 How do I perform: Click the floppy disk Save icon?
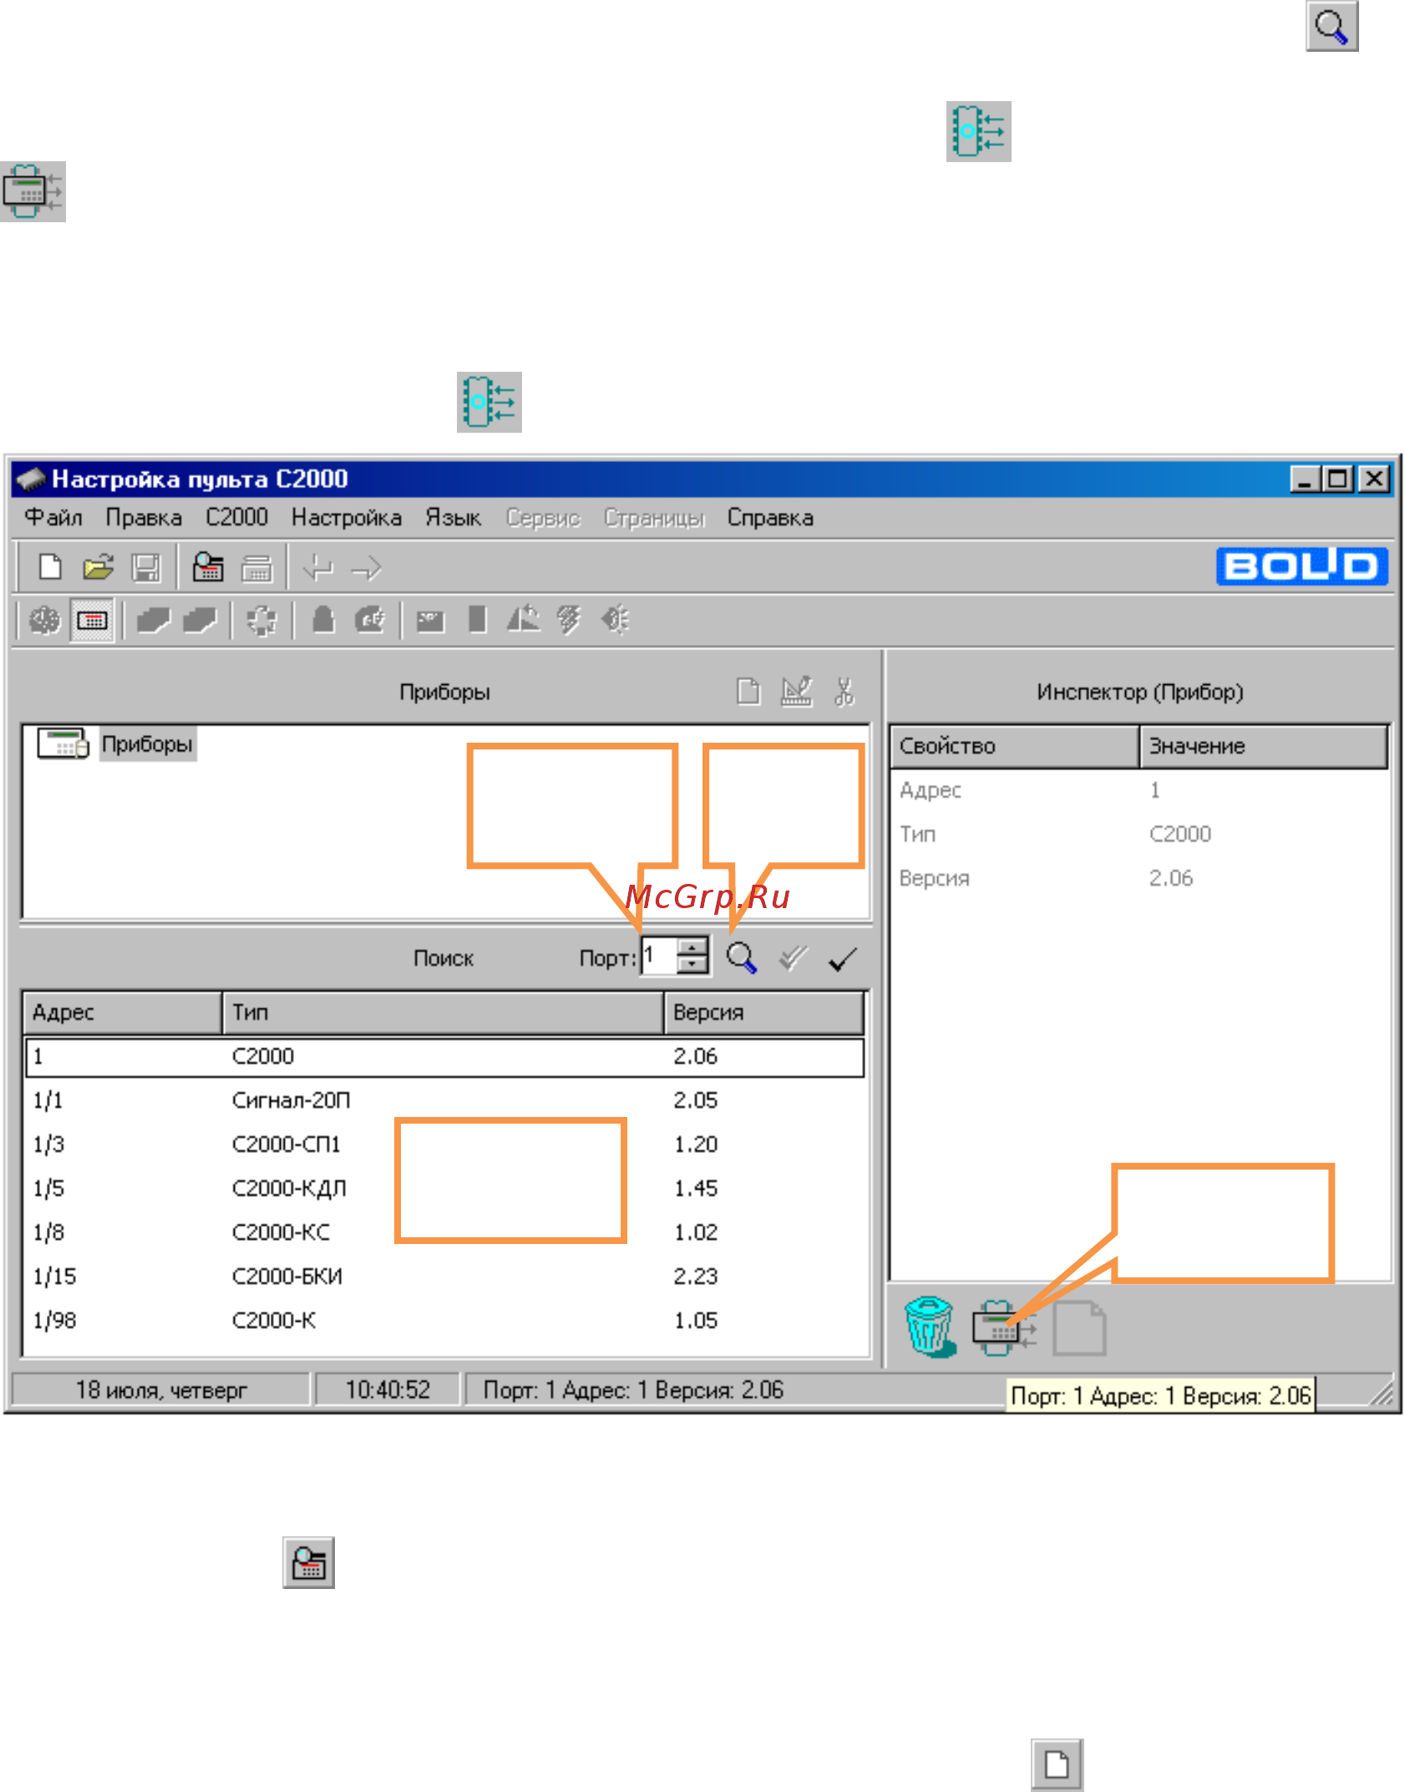[146, 567]
